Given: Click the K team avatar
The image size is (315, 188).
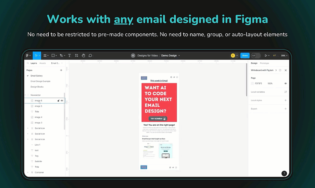Looking at the screenshot, I should tap(133, 55).
